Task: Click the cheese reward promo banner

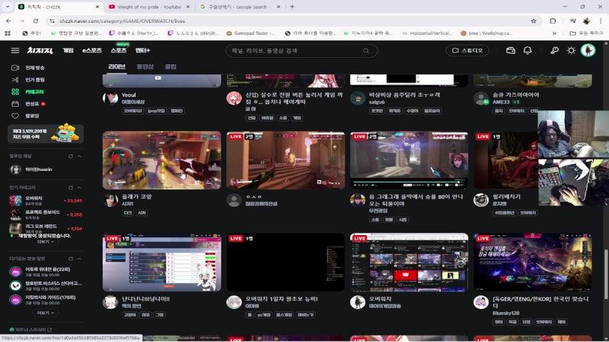Action: point(46,133)
